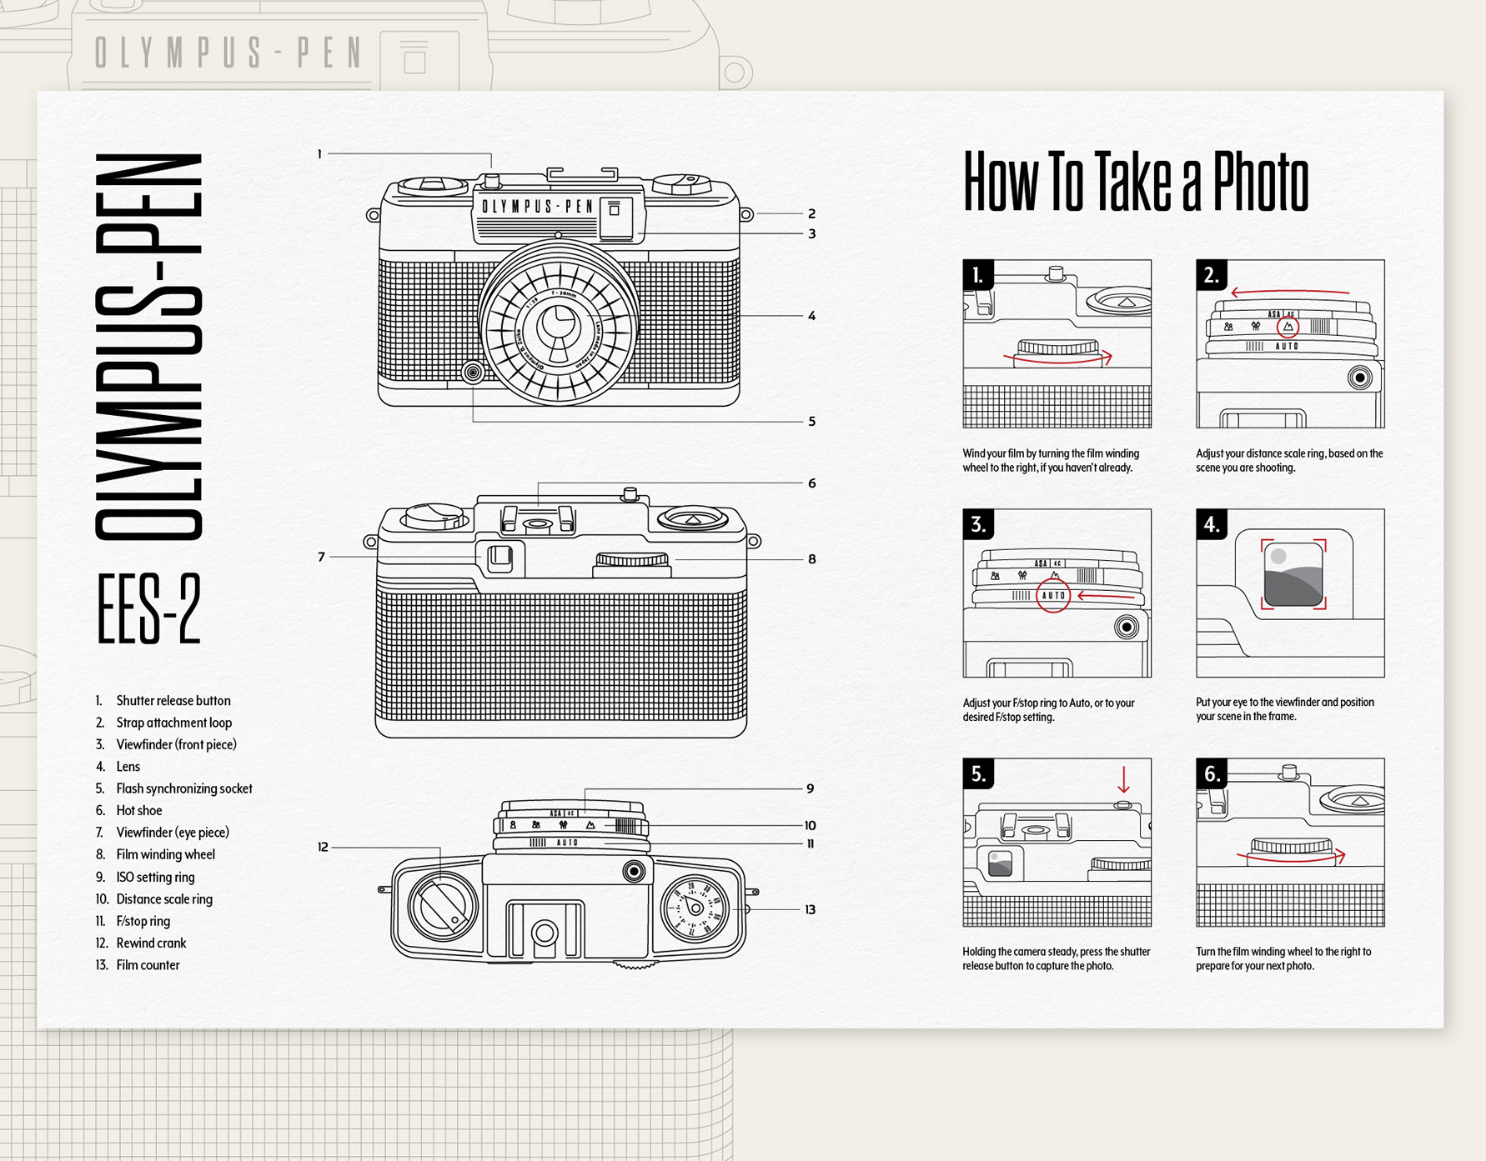
Task: Click the framed landscape picture in step 4
Action: click(1293, 574)
